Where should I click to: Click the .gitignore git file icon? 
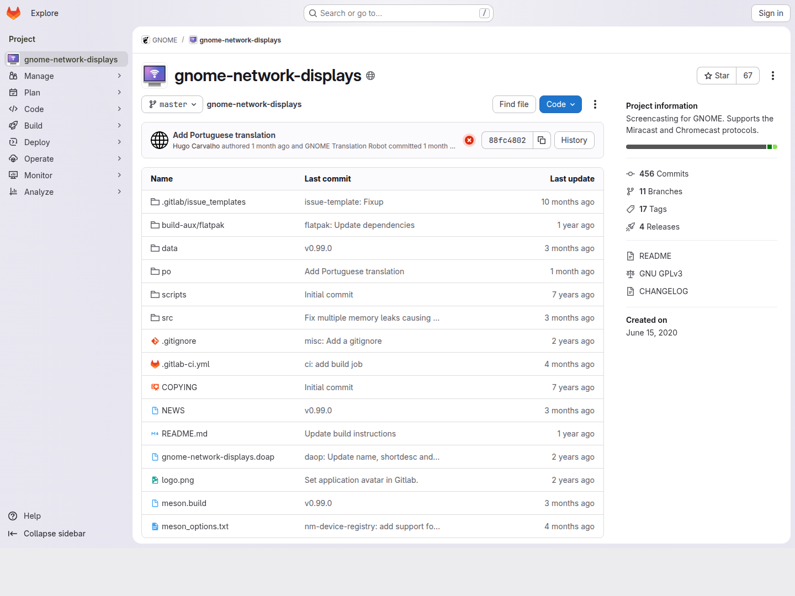click(x=155, y=341)
